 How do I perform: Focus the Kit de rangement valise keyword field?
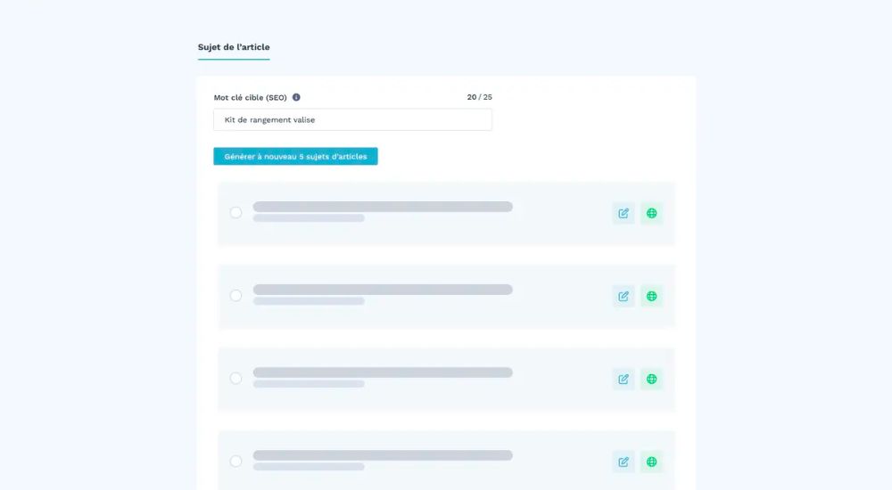(352, 119)
